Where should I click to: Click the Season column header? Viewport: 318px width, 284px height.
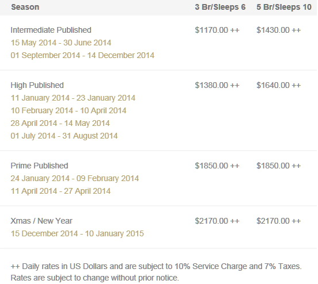[x=25, y=7]
